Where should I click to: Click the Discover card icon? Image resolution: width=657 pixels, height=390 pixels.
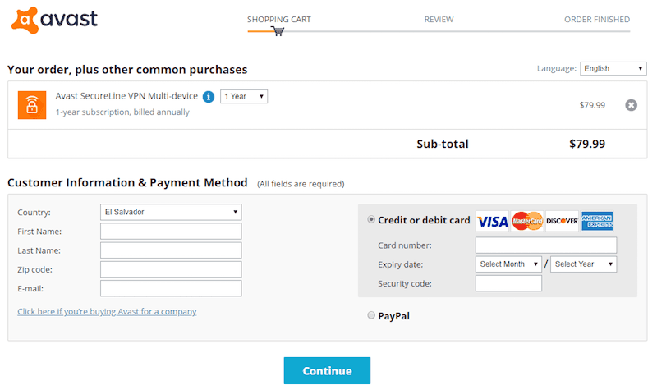click(563, 221)
